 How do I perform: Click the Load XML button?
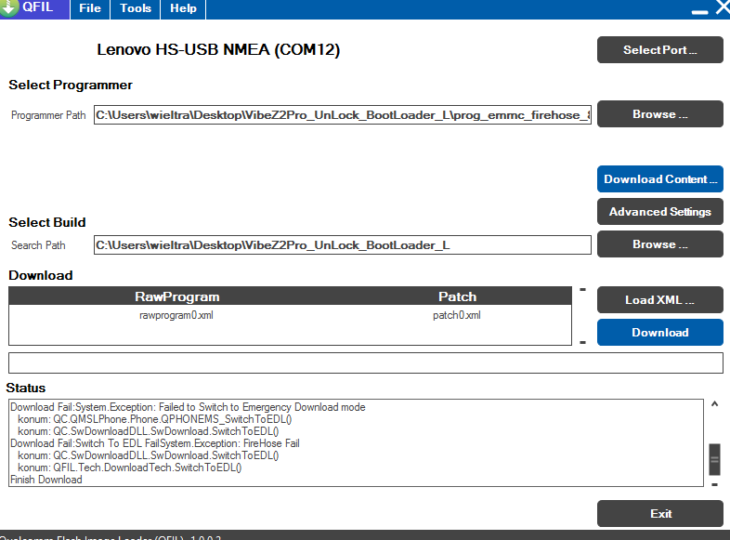click(659, 299)
